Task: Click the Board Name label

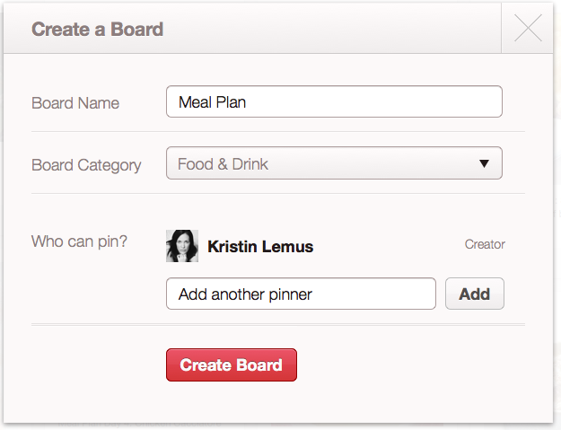Action: pyautogui.click(x=75, y=103)
